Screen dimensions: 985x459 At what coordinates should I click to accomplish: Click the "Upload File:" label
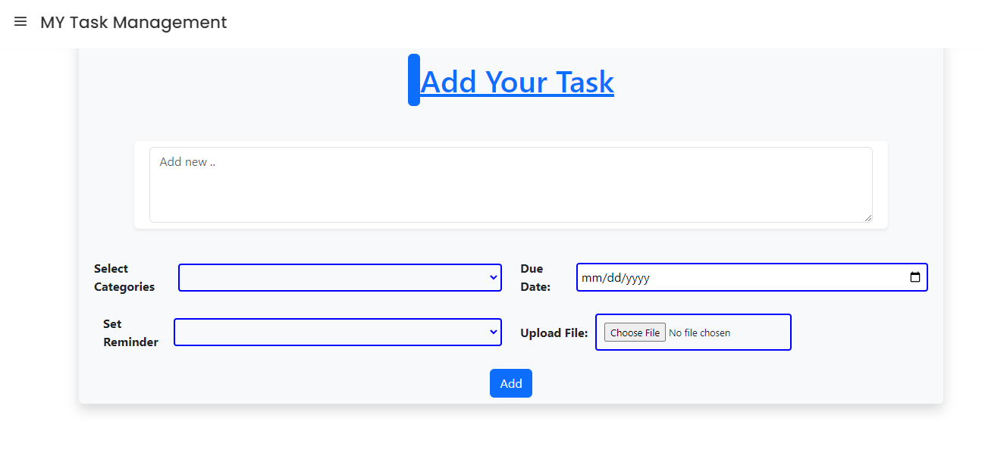554,333
